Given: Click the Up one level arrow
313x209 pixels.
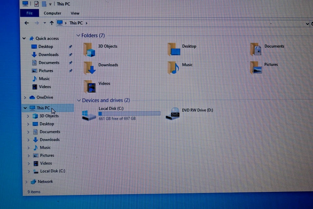Looking at the screenshot, I should (52, 23).
